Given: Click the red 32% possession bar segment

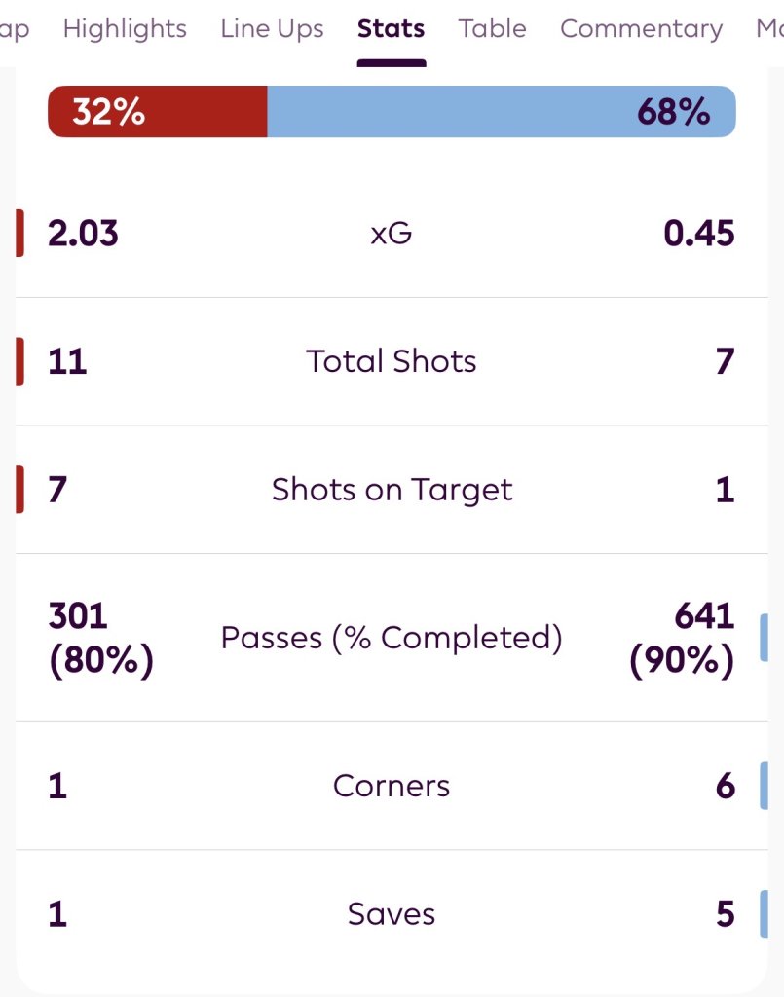Looking at the screenshot, I should pos(158,112).
